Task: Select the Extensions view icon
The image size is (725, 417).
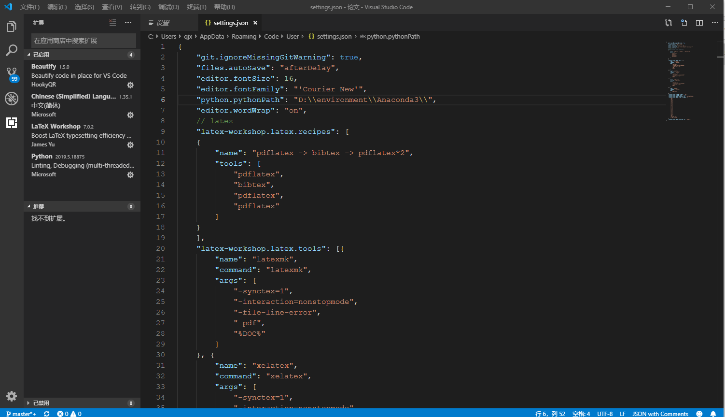Action: pos(12,123)
